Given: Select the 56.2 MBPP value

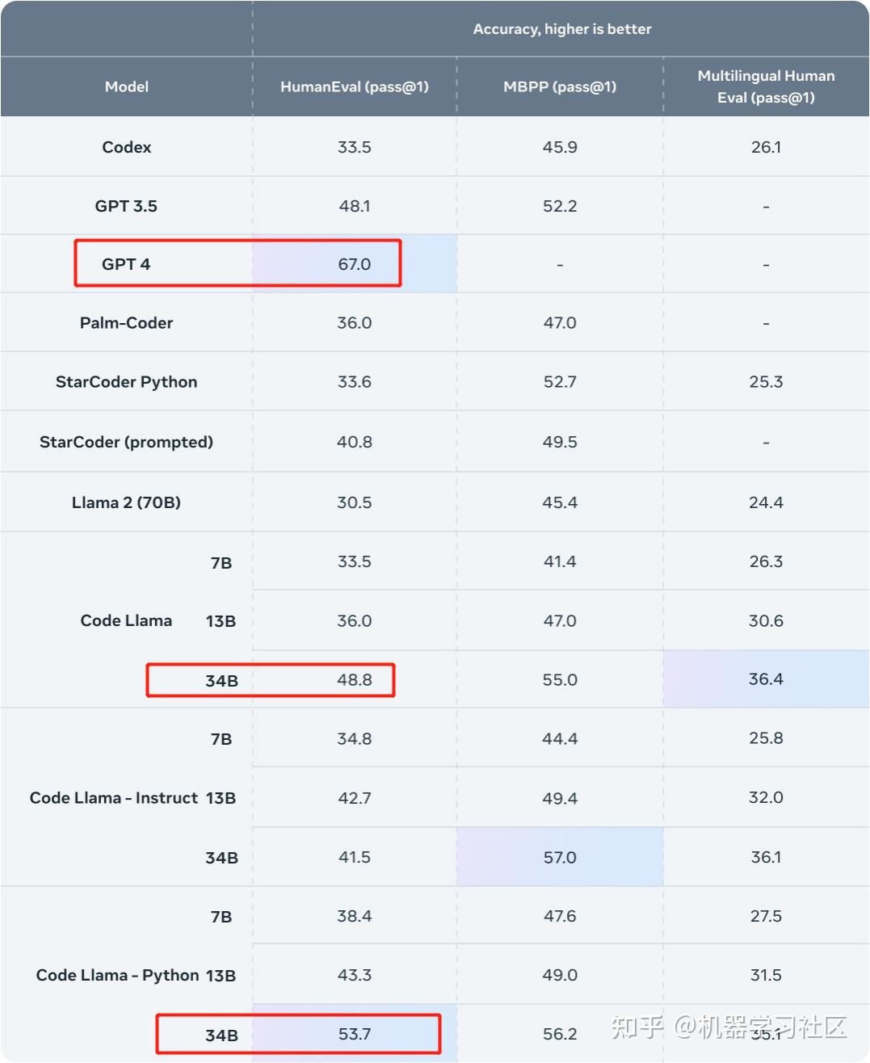Looking at the screenshot, I should point(560,1034).
